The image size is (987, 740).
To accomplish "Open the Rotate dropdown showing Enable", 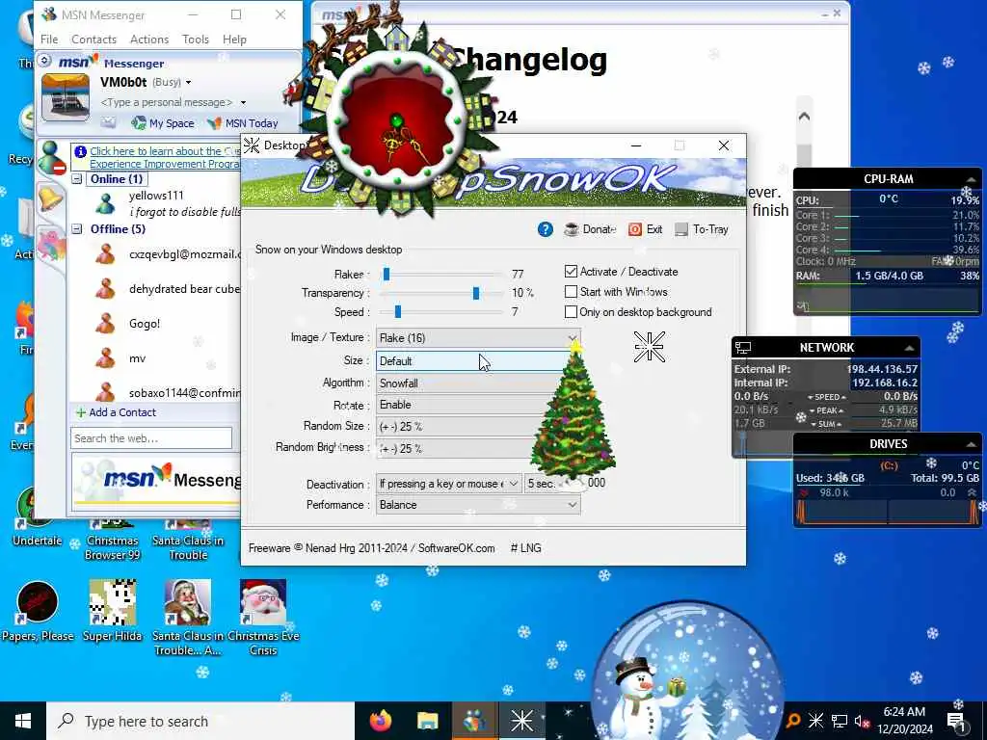I will pos(478,405).
